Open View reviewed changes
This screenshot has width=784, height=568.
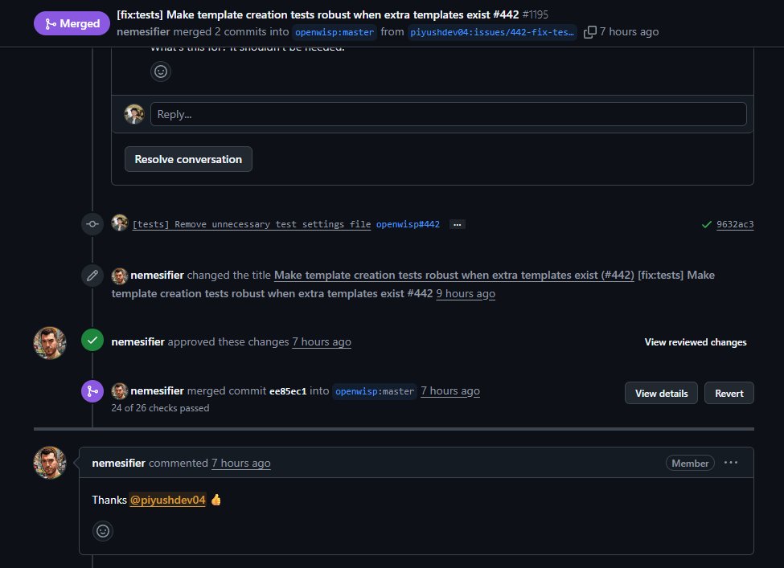click(696, 342)
